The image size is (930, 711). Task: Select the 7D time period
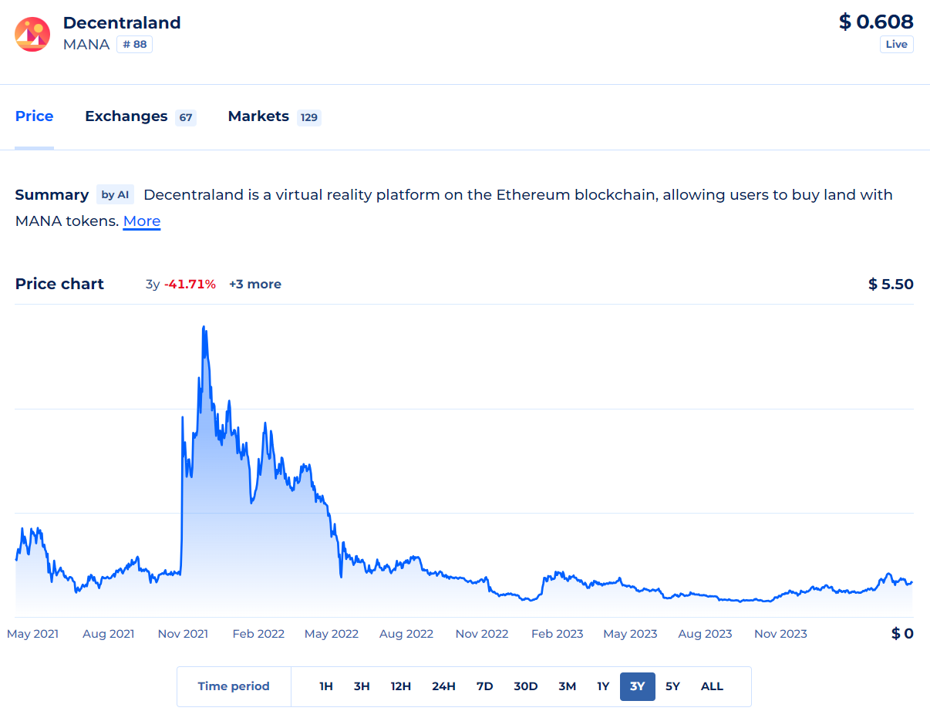484,686
